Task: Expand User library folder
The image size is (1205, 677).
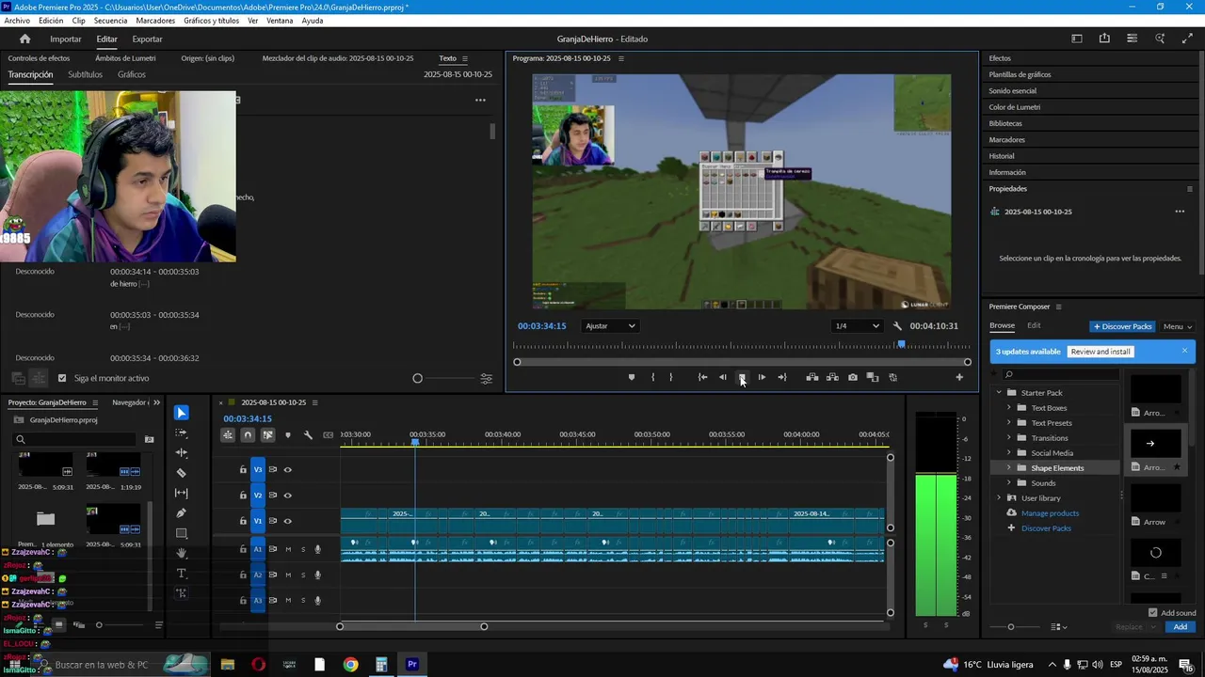Action: (x=999, y=498)
